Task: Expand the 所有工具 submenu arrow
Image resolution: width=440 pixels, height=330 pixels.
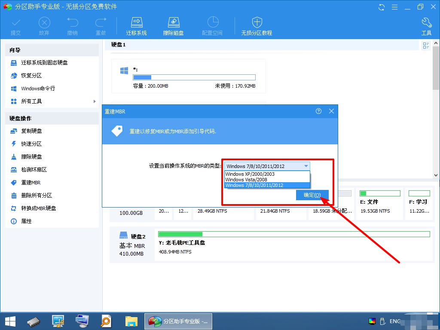Action: tap(95, 101)
